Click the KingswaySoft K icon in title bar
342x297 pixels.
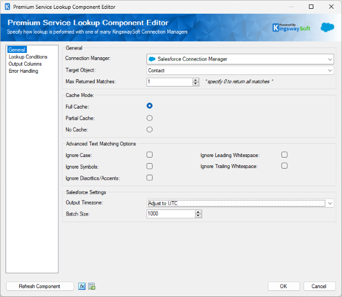coord(7,7)
